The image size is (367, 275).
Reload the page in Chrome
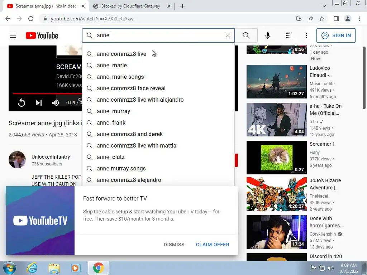point(31,19)
